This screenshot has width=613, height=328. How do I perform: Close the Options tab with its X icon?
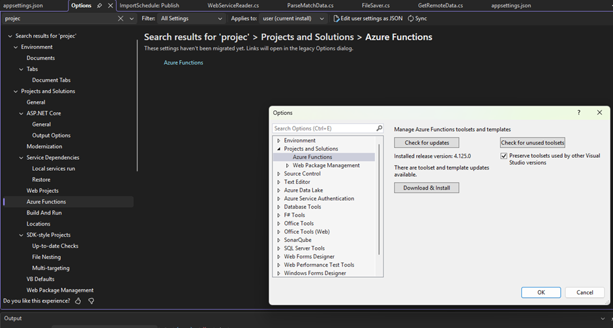tap(110, 5)
